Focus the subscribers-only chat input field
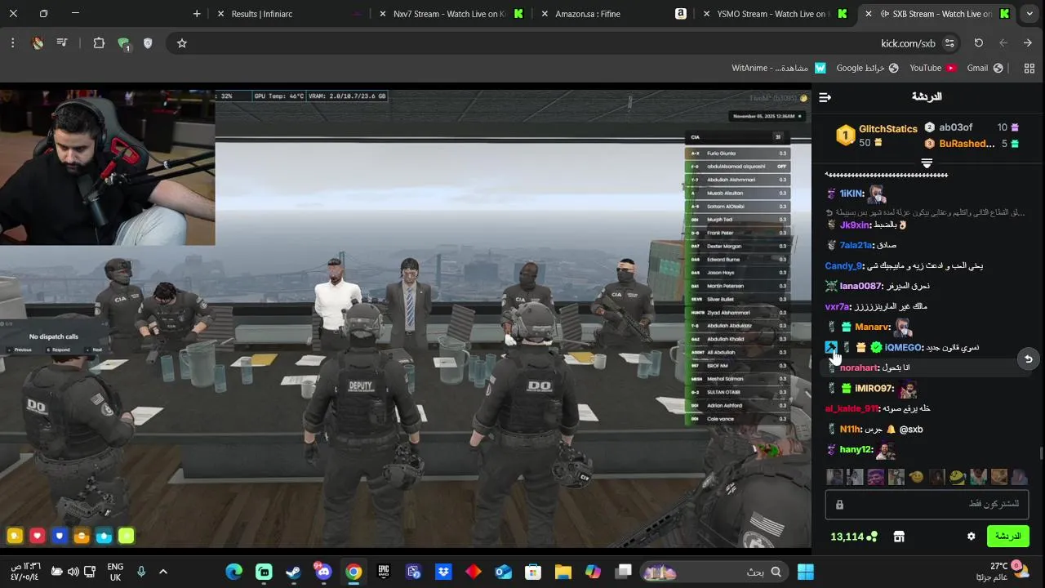This screenshot has height=588, width=1045. click(x=927, y=504)
